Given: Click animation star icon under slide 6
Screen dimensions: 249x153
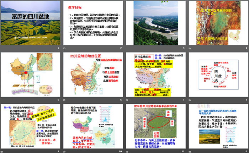Looking at the screenshot, I should click(64, 100).
